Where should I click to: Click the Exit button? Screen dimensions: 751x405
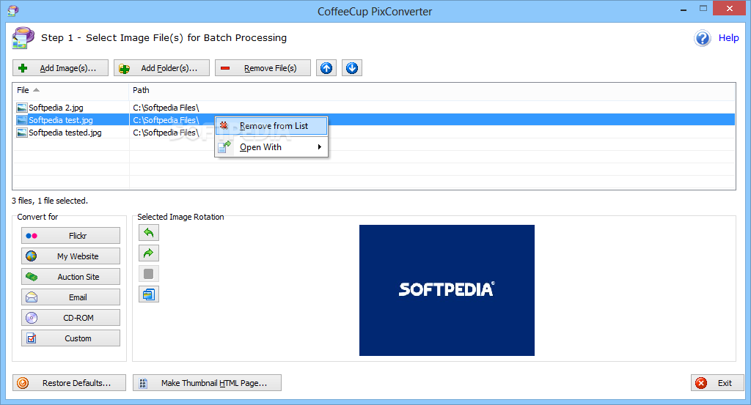[x=717, y=383]
